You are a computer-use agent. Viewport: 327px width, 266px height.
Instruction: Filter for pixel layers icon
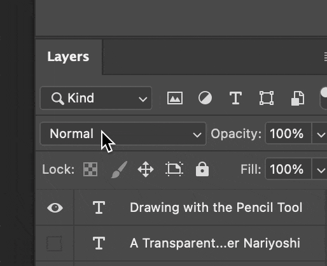pos(175,98)
